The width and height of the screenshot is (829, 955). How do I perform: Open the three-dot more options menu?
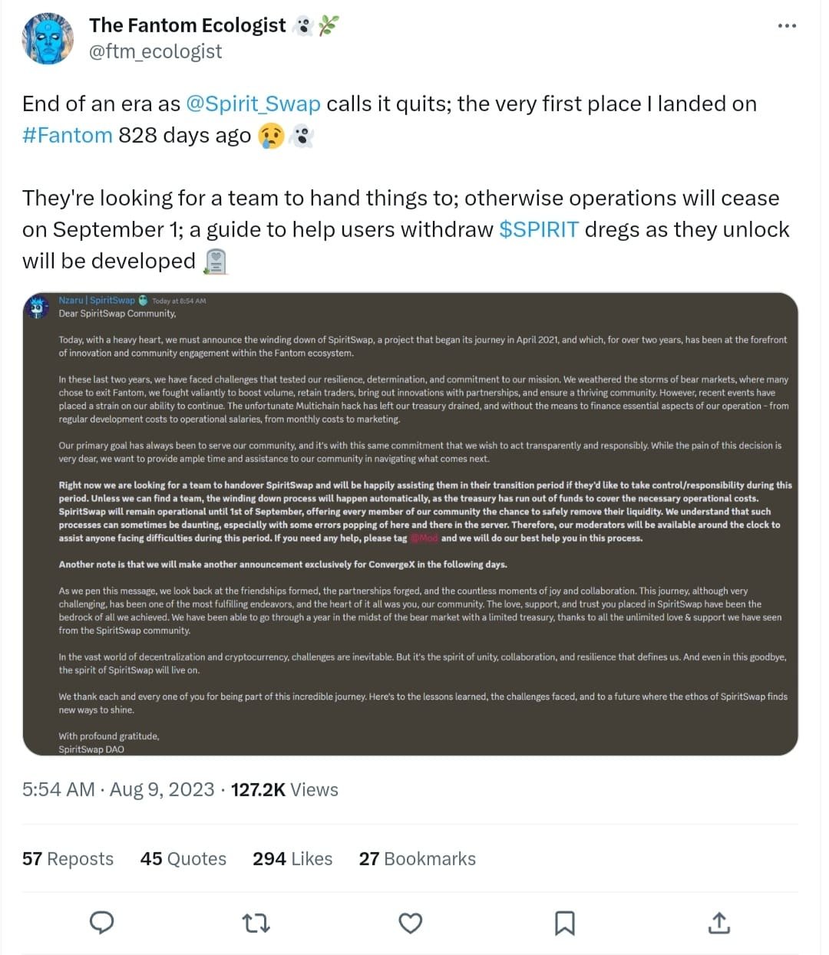tap(787, 26)
